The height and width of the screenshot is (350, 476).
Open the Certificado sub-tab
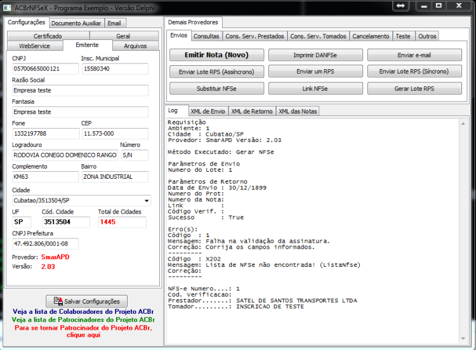click(x=48, y=36)
